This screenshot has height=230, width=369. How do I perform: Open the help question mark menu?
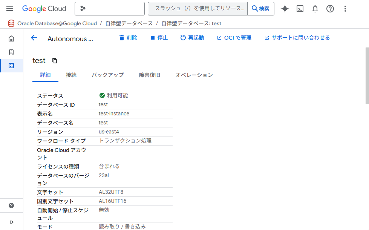pyautogui.click(x=330, y=9)
